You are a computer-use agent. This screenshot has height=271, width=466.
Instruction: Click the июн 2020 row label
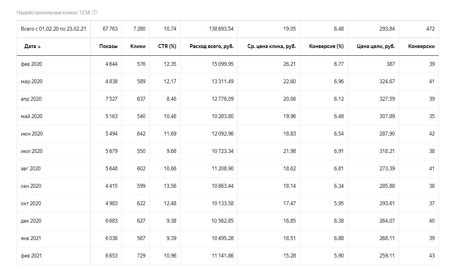pyautogui.click(x=32, y=134)
